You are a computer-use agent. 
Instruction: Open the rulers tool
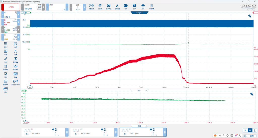coord(6,60)
